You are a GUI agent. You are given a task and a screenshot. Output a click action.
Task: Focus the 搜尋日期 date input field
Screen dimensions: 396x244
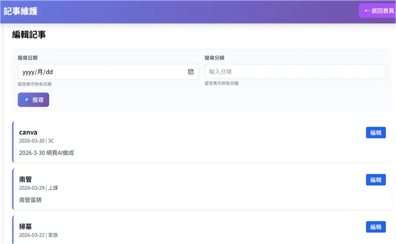pos(108,72)
